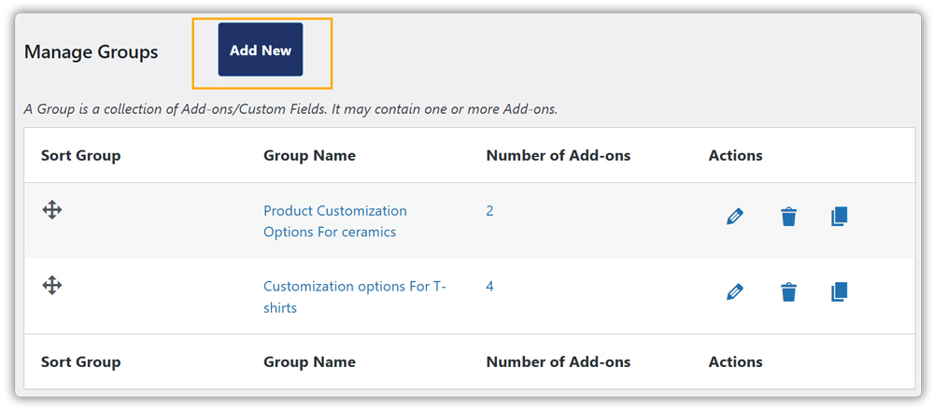This screenshot has width=934, height=410.
Task: Click the Add New button
Action: (261, 50)
